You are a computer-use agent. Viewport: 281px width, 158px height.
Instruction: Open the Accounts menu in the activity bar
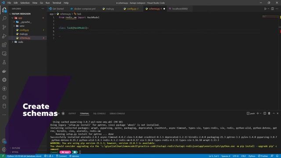pos(4,141)
